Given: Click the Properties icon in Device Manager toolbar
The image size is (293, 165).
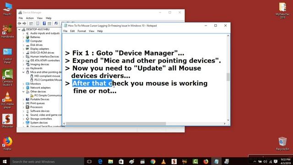Looking at the screenshot, I should [38, 23].
